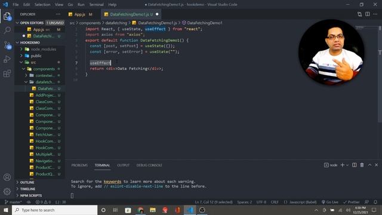
Task: Open the Source Control view
Action: (7, 45)
